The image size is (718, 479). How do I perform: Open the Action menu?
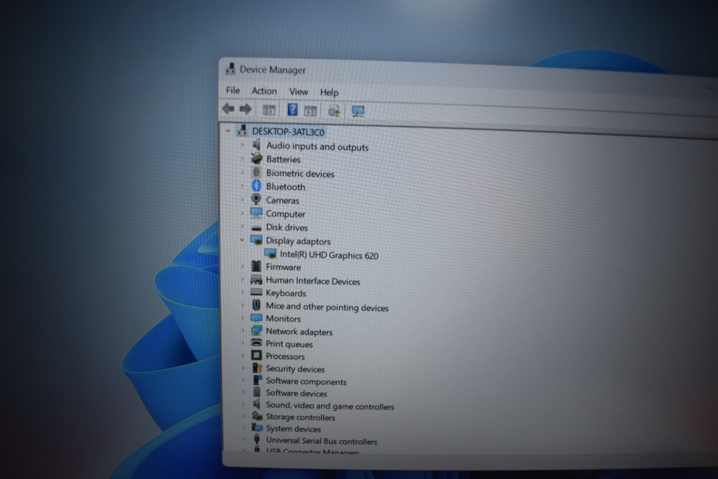[264, 91]
